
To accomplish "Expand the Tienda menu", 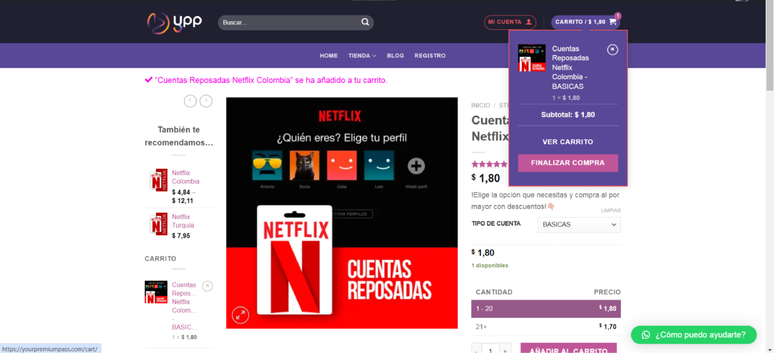I will tap(362, 56).
